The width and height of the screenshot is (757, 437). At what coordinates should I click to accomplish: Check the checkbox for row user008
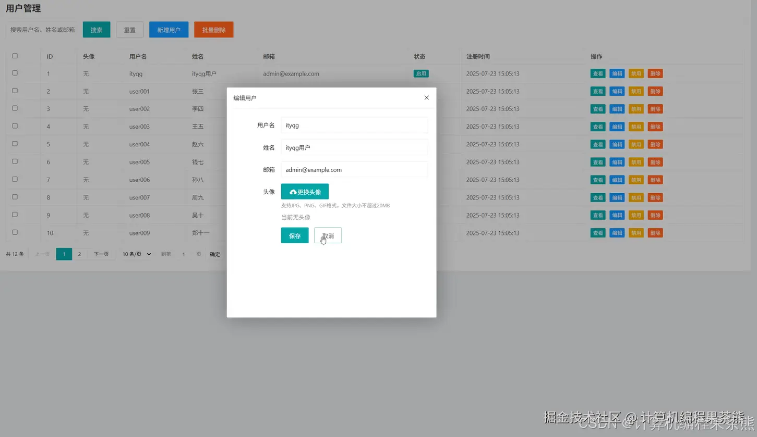[x=15, y=215]
